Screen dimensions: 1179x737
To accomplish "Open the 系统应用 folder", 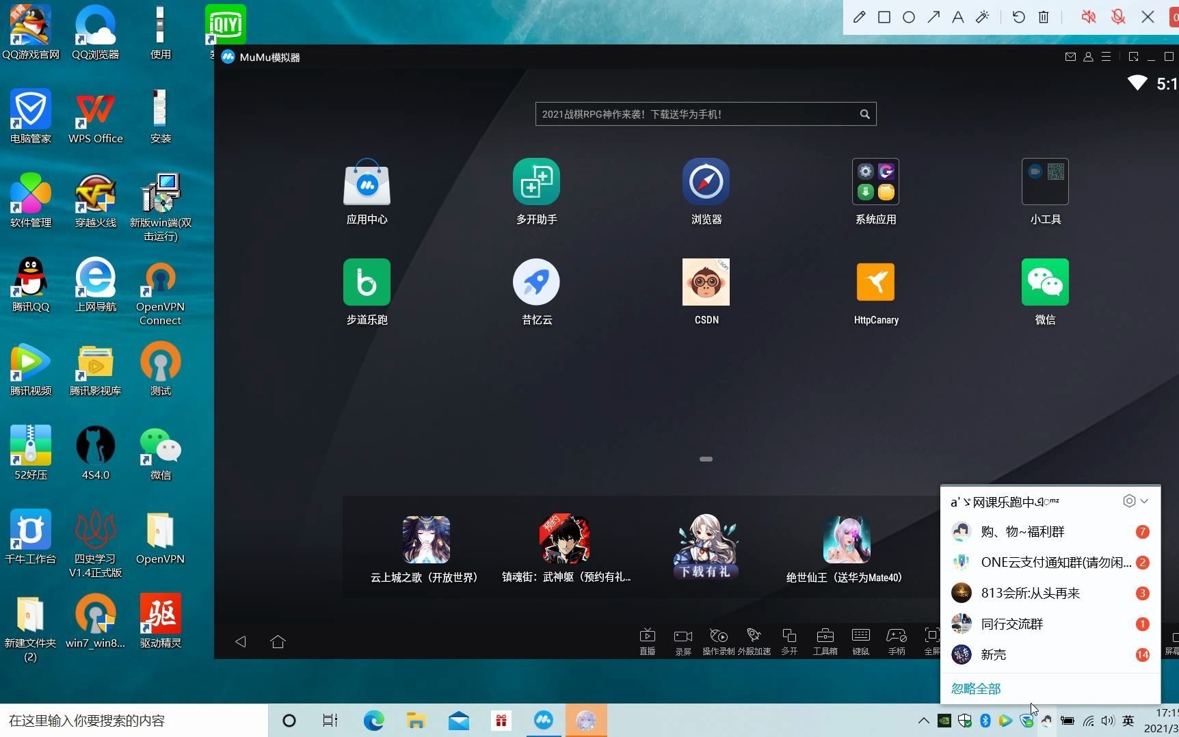I will point(875,182).
